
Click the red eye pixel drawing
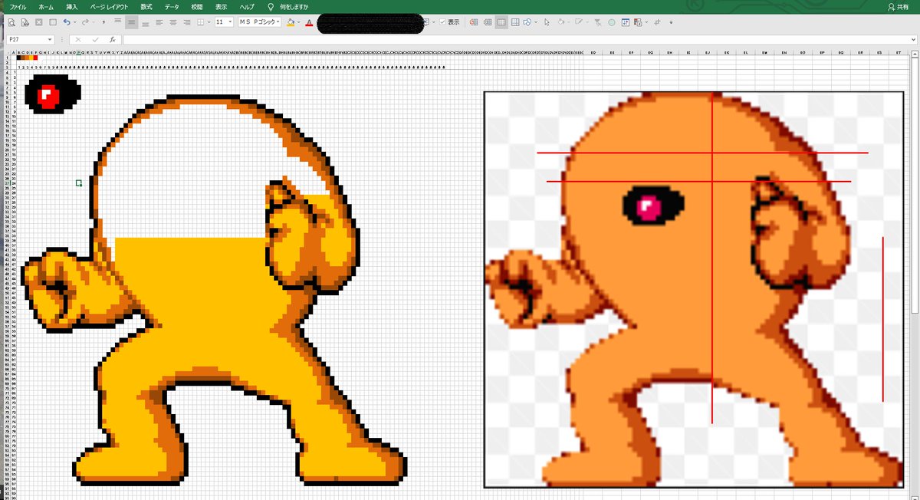pyautogui.click(x=52, y=94)
